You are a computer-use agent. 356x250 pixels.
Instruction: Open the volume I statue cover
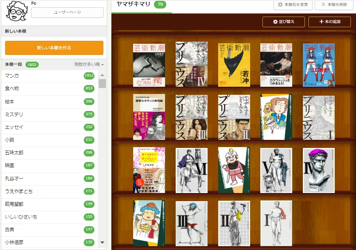276,223
